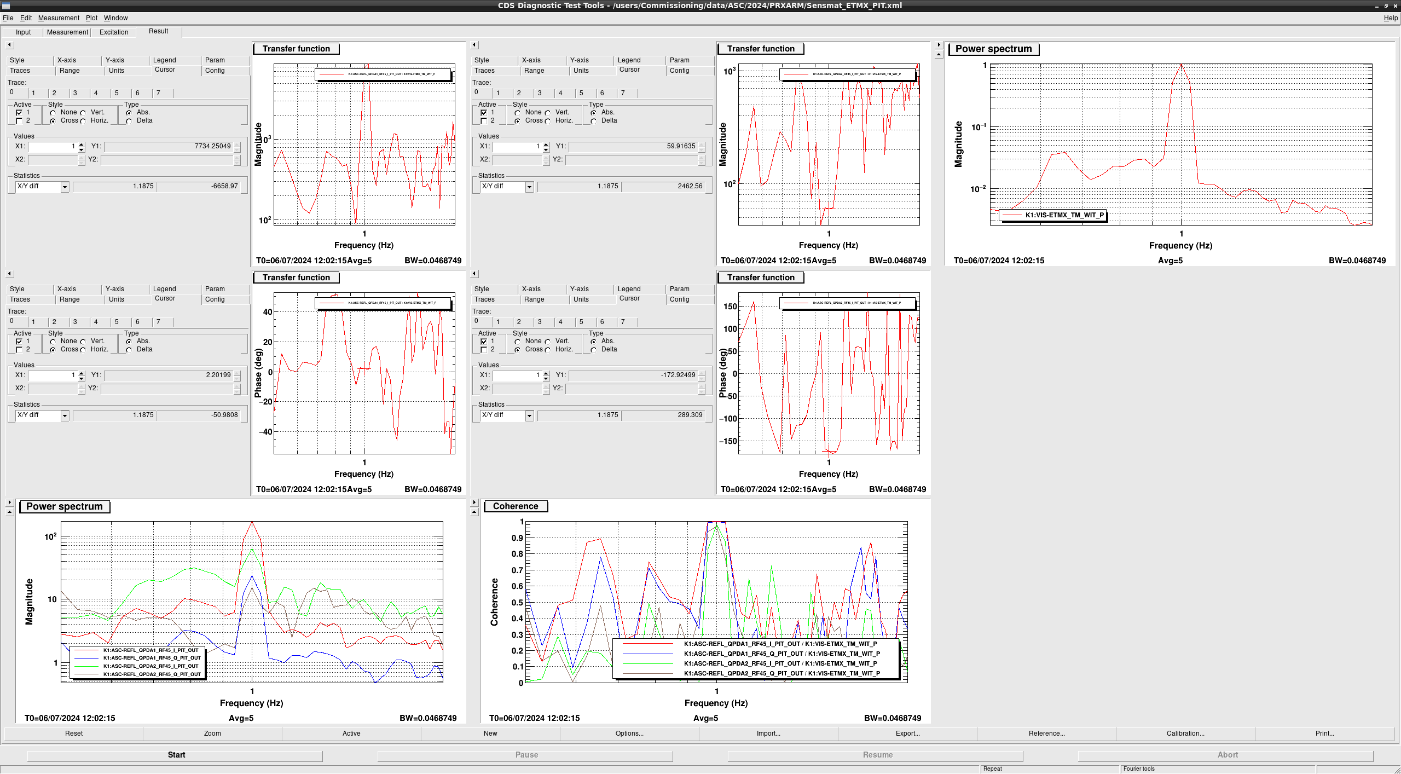Select Delta type in the Y1 -172.92499 panel

(593, 350)
